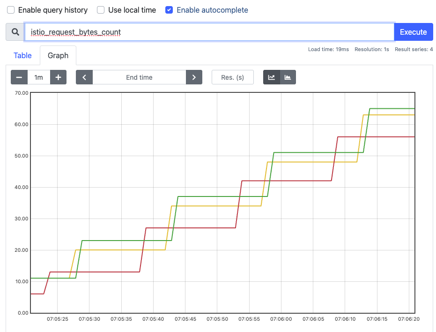Switch to the Table tab

22,55
